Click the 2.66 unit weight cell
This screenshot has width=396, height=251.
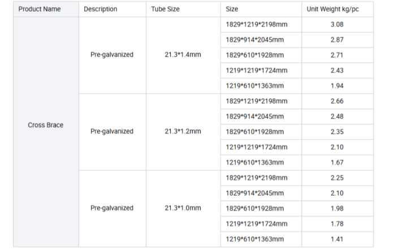click(x=337, y=101)
